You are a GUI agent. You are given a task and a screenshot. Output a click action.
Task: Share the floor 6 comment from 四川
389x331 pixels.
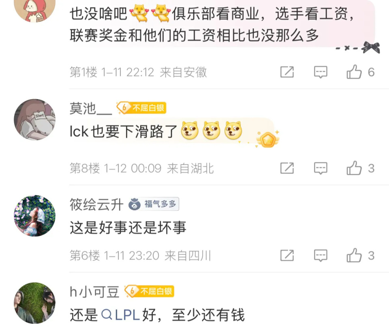coord(287,255)
